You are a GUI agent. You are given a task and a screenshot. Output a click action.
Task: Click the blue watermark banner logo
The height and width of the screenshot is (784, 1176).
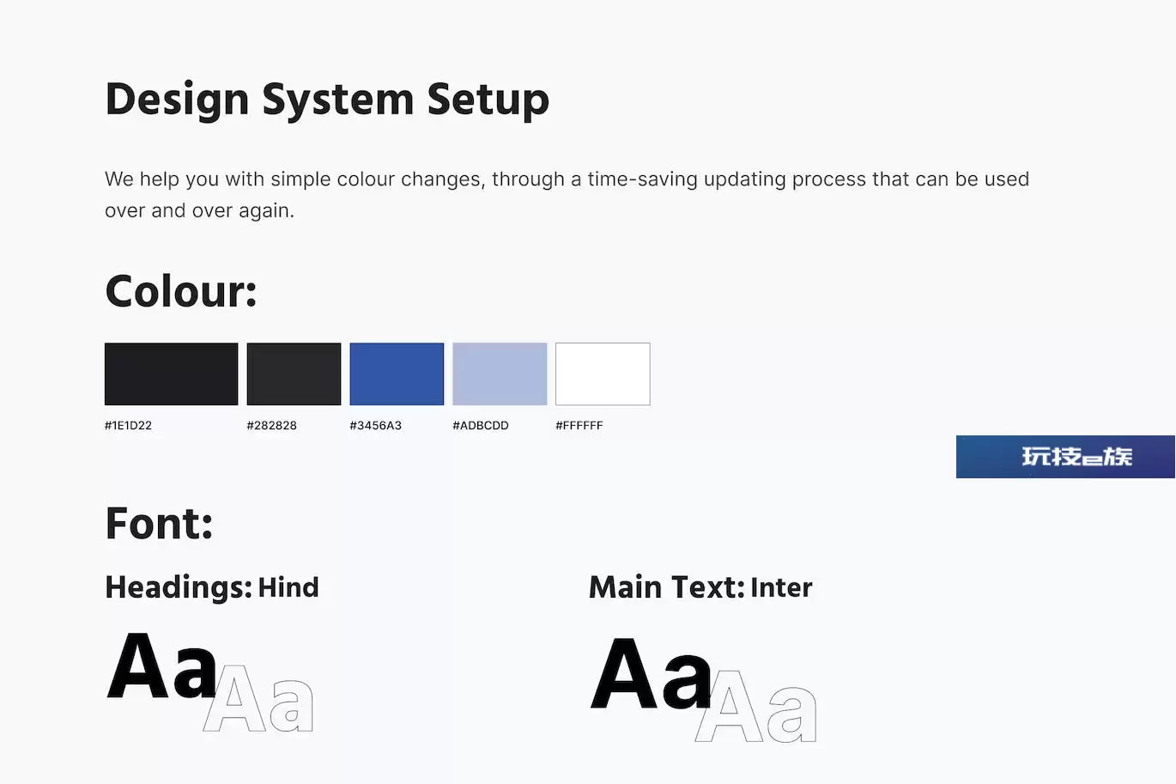coord(1065,457)
